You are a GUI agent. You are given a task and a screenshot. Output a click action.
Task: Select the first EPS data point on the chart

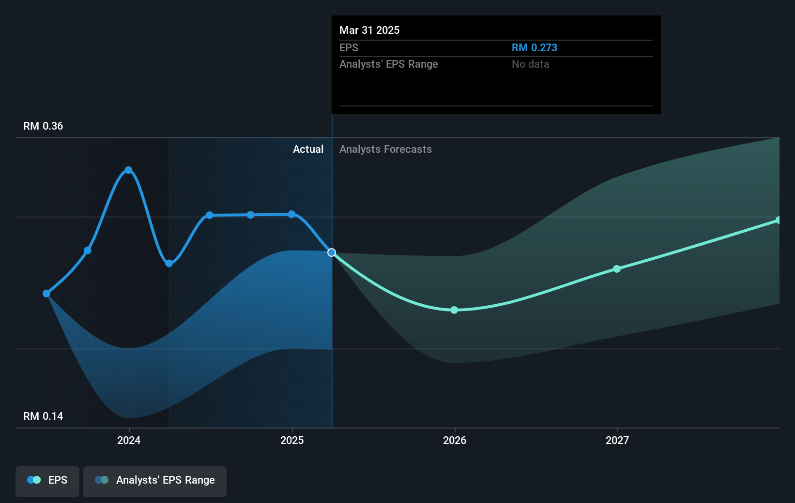(x=46, y=293)
